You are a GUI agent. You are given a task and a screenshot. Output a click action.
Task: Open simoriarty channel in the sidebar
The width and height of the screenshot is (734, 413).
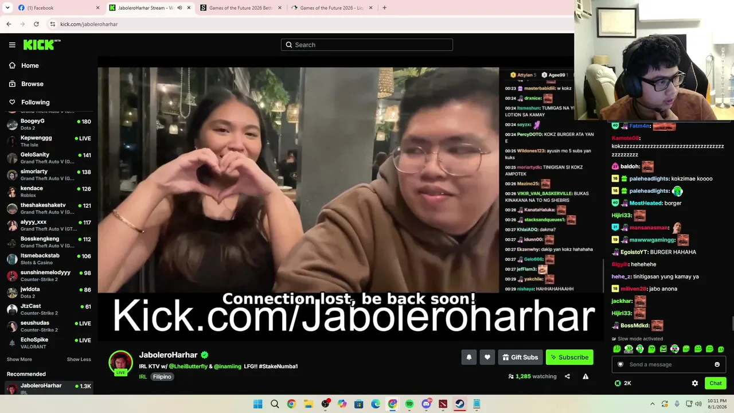(x=49, y=175)
